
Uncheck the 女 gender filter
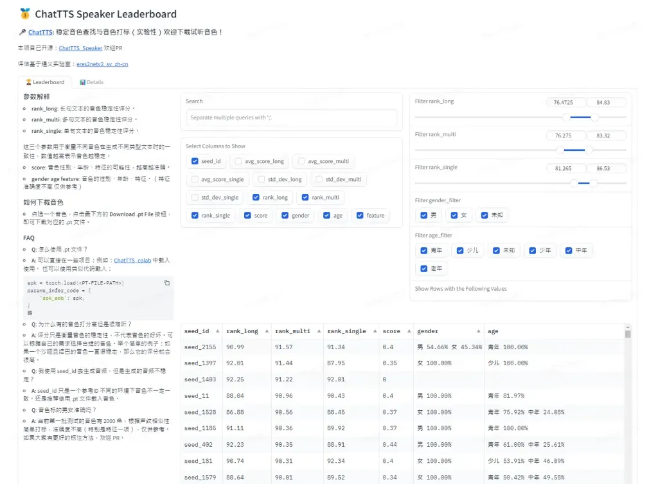pos(454,215)
